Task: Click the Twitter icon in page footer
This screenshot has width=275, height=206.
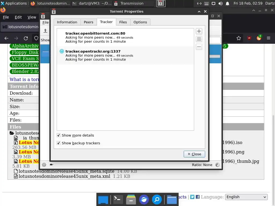Action: click(192, 197)
